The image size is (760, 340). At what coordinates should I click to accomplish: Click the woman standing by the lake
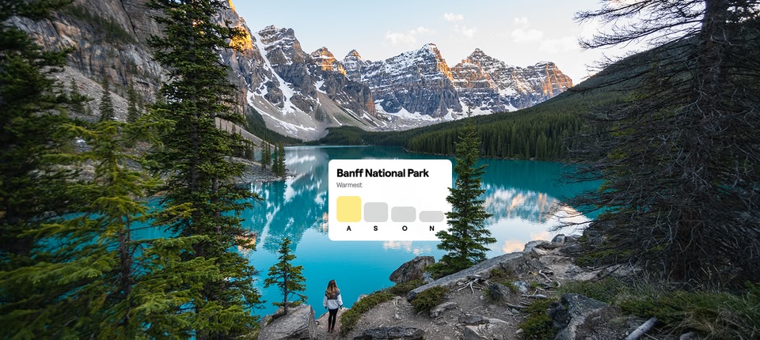point(332,306)
